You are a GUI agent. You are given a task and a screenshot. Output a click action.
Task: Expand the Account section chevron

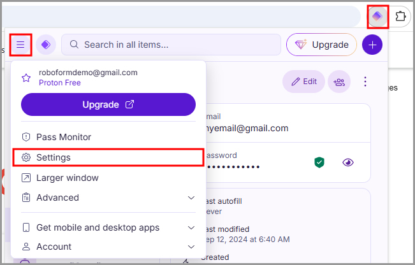click(191, 247)
